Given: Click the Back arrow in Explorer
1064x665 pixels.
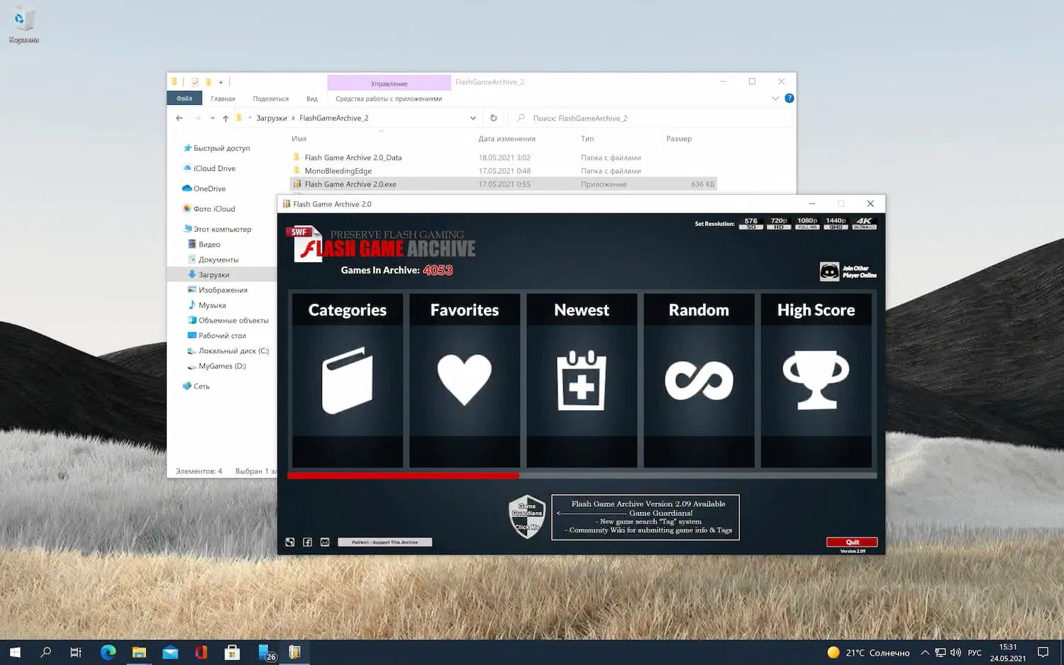Looking at the screenshot, I should tap(179, 118).
